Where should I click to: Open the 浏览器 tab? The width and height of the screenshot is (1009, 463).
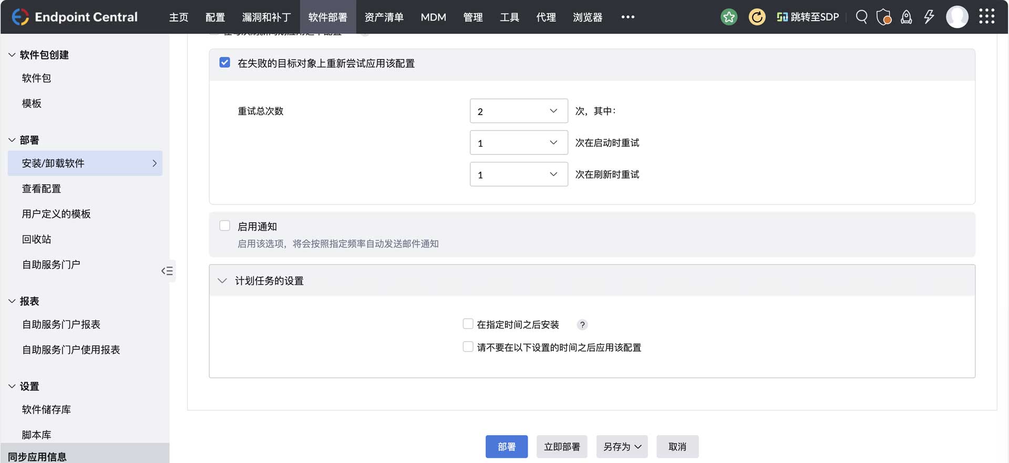(x=588, y=17)
